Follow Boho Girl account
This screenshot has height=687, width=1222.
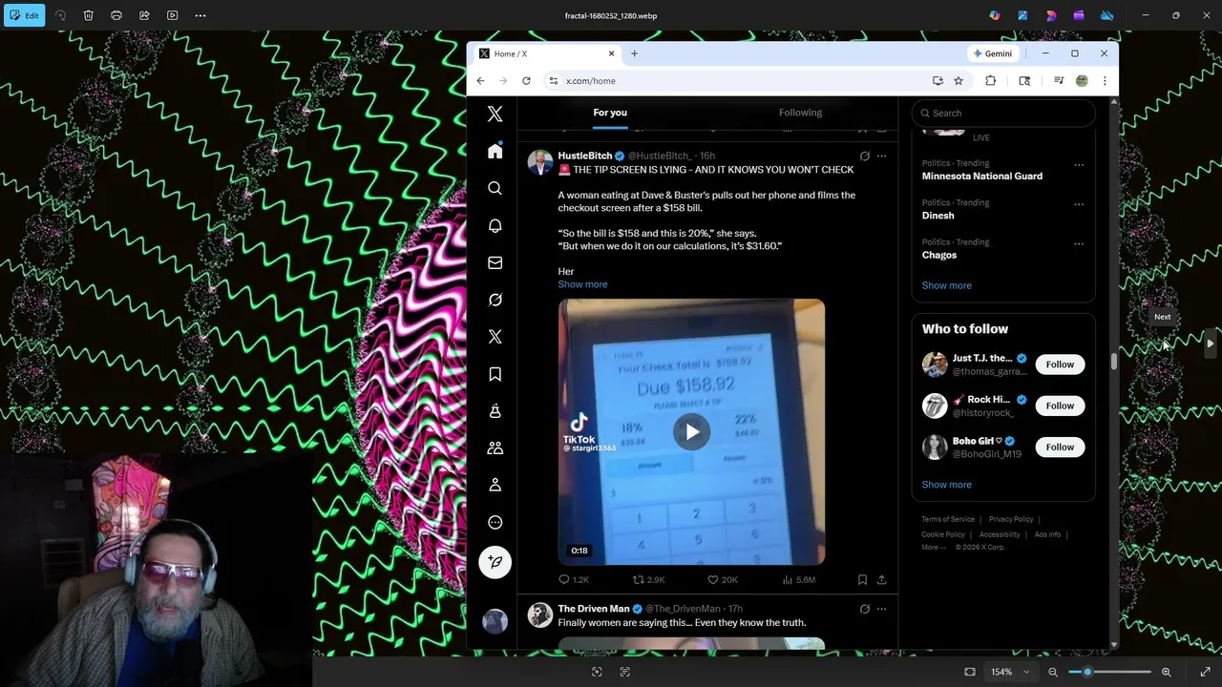click(x=1060, y=447)
